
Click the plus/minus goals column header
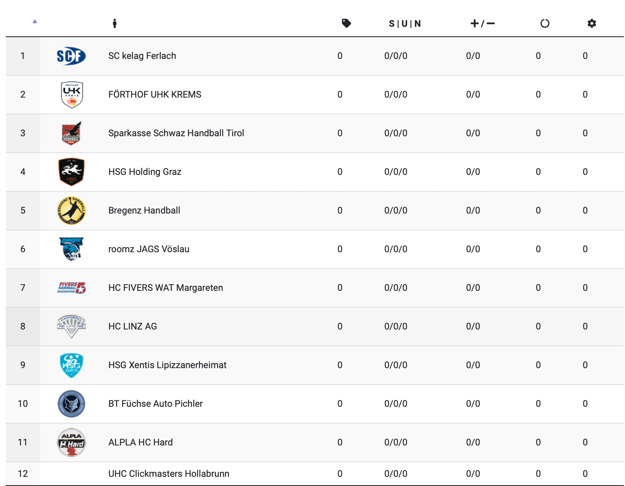(483, 24)
